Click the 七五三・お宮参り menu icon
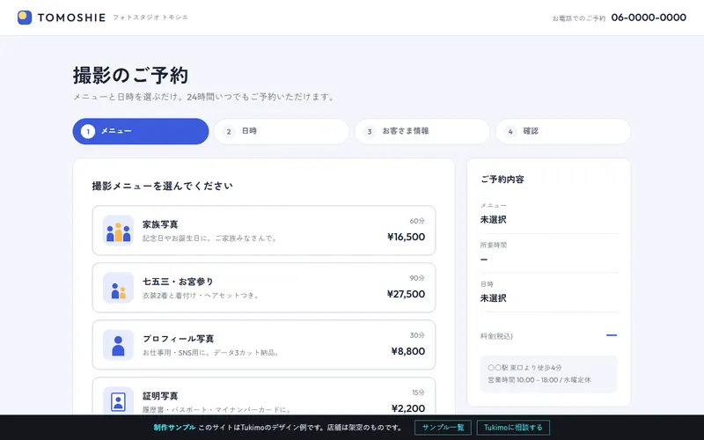This screenshot has width=704, height=440. pos(118,288)
